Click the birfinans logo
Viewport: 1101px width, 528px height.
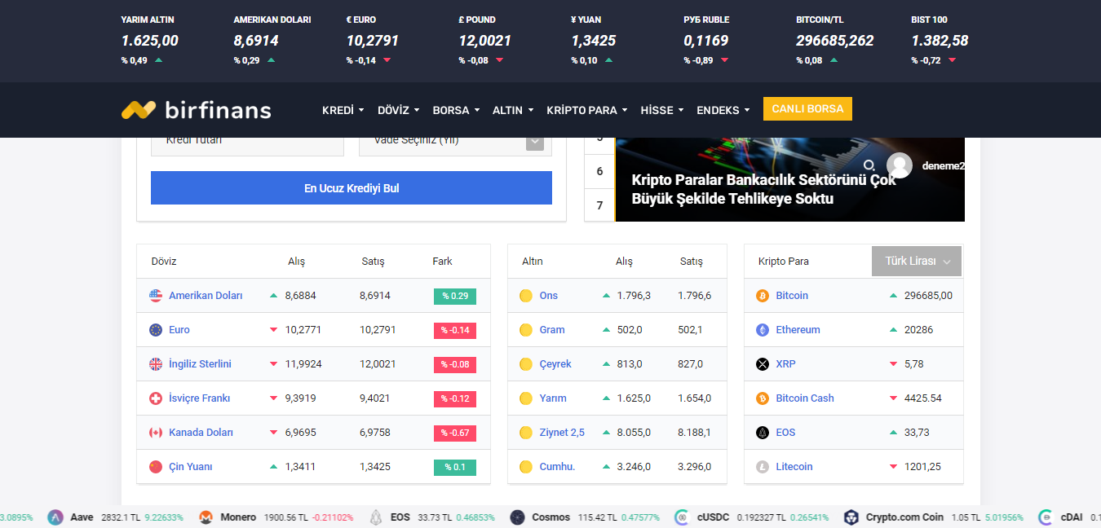point(196,110)
